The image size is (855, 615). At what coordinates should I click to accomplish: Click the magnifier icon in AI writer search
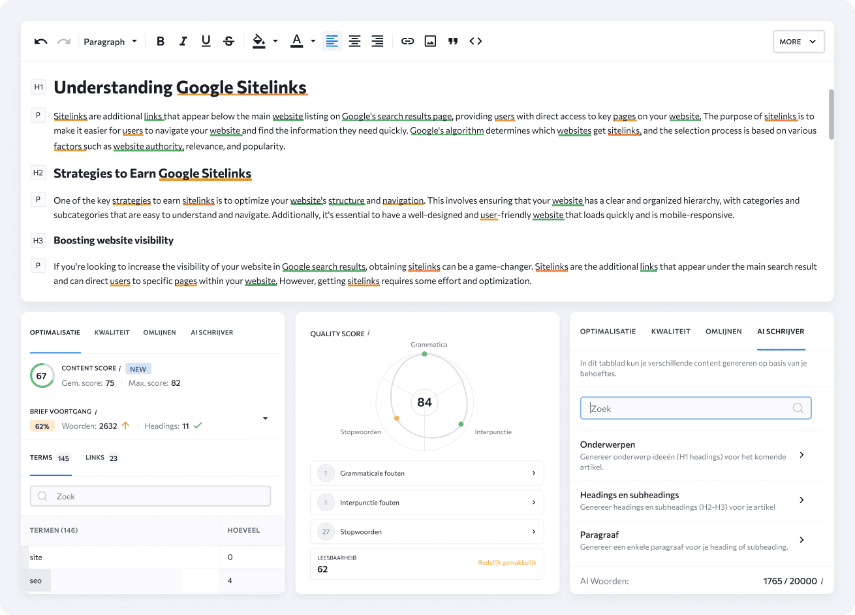coord(798,408)
